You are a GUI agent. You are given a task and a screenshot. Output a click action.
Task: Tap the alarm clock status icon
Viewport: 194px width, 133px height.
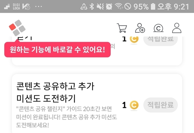click(x=109, y=6)
